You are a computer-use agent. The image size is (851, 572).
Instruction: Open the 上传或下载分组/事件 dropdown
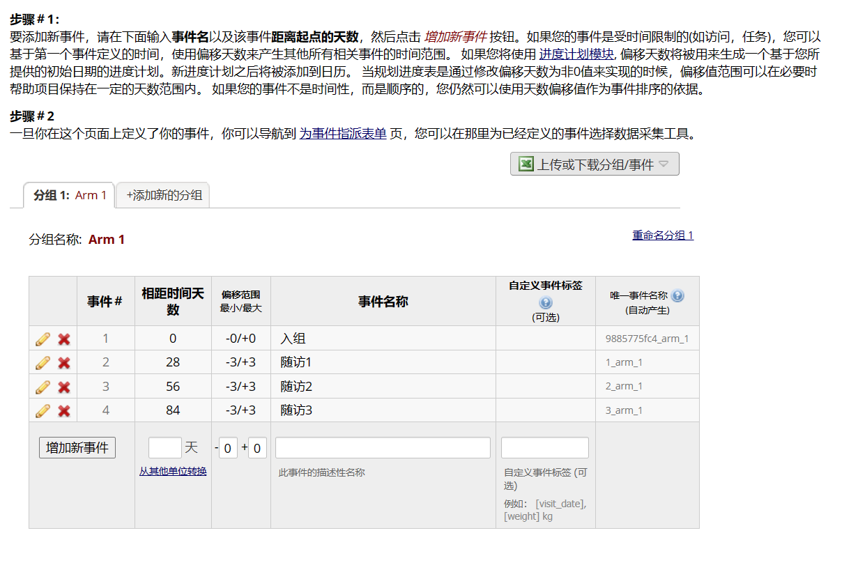click(x=595, y=164)
